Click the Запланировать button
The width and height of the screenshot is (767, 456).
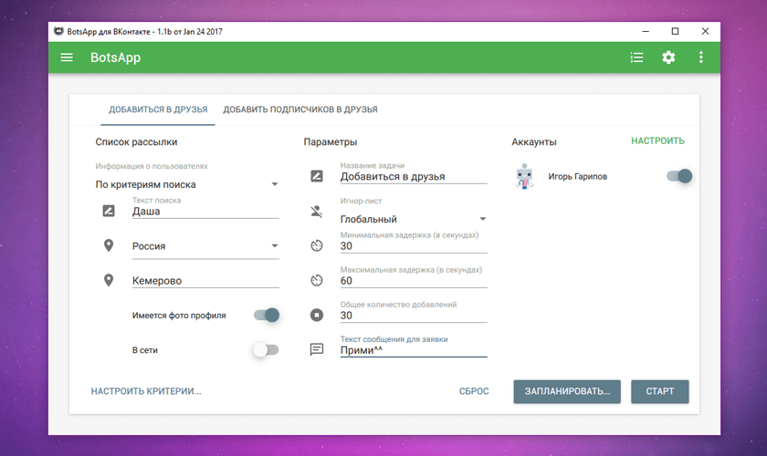click(x=567, y=391)
